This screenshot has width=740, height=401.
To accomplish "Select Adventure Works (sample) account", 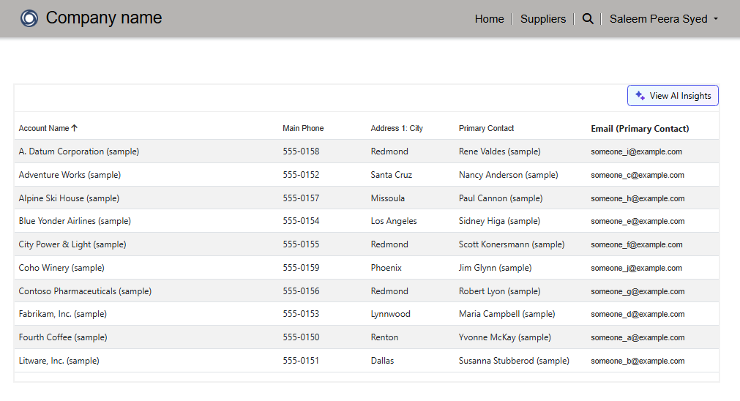I will 70,175.
